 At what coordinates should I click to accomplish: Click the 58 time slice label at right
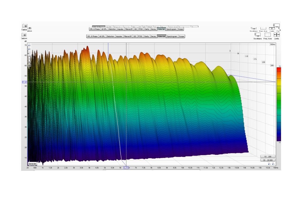(x=238, y=53)
